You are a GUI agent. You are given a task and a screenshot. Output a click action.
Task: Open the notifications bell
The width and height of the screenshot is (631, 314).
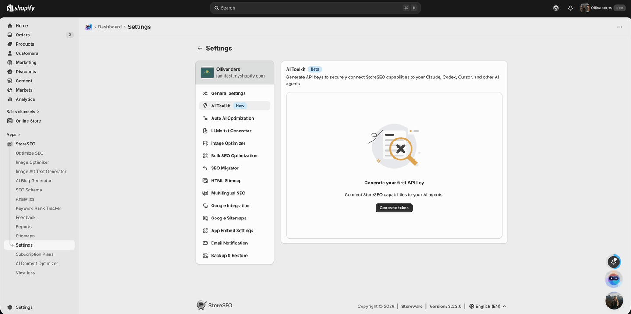point(571,8)
